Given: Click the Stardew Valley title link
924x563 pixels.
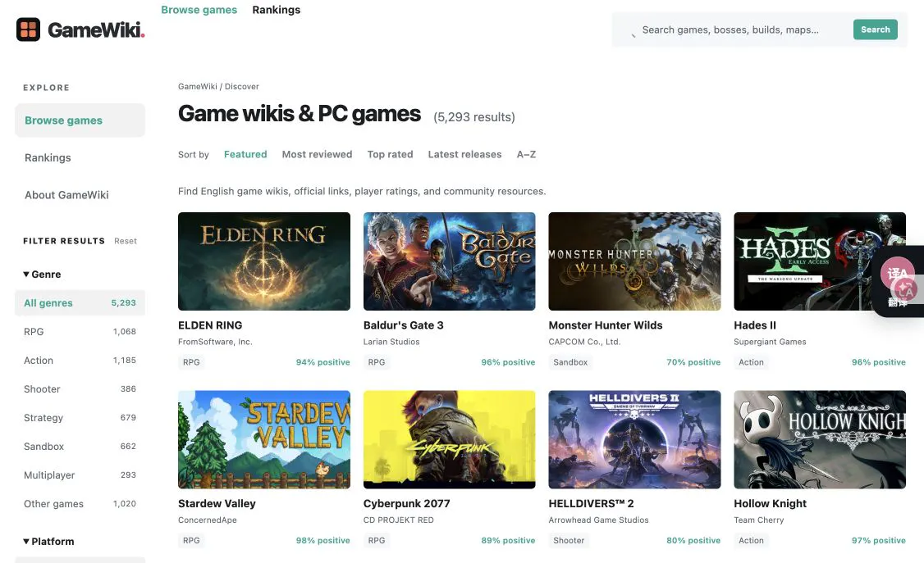Looking at the screenshot, I should (x=217, y=503).
